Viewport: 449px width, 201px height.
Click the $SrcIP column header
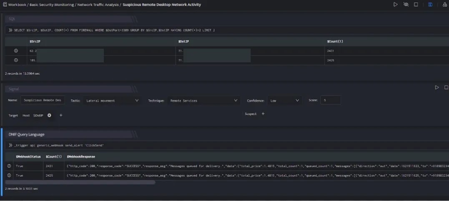(35, 42)
